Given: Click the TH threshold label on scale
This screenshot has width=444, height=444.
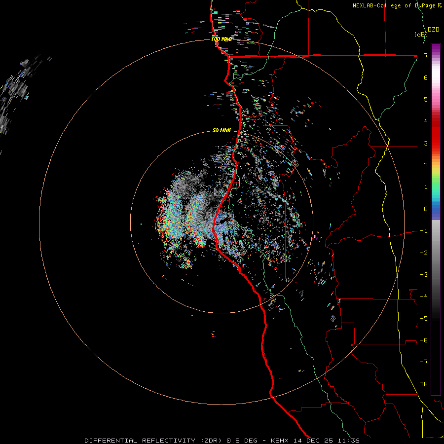Looking at the screenshot, I should (x=424, y=384).
